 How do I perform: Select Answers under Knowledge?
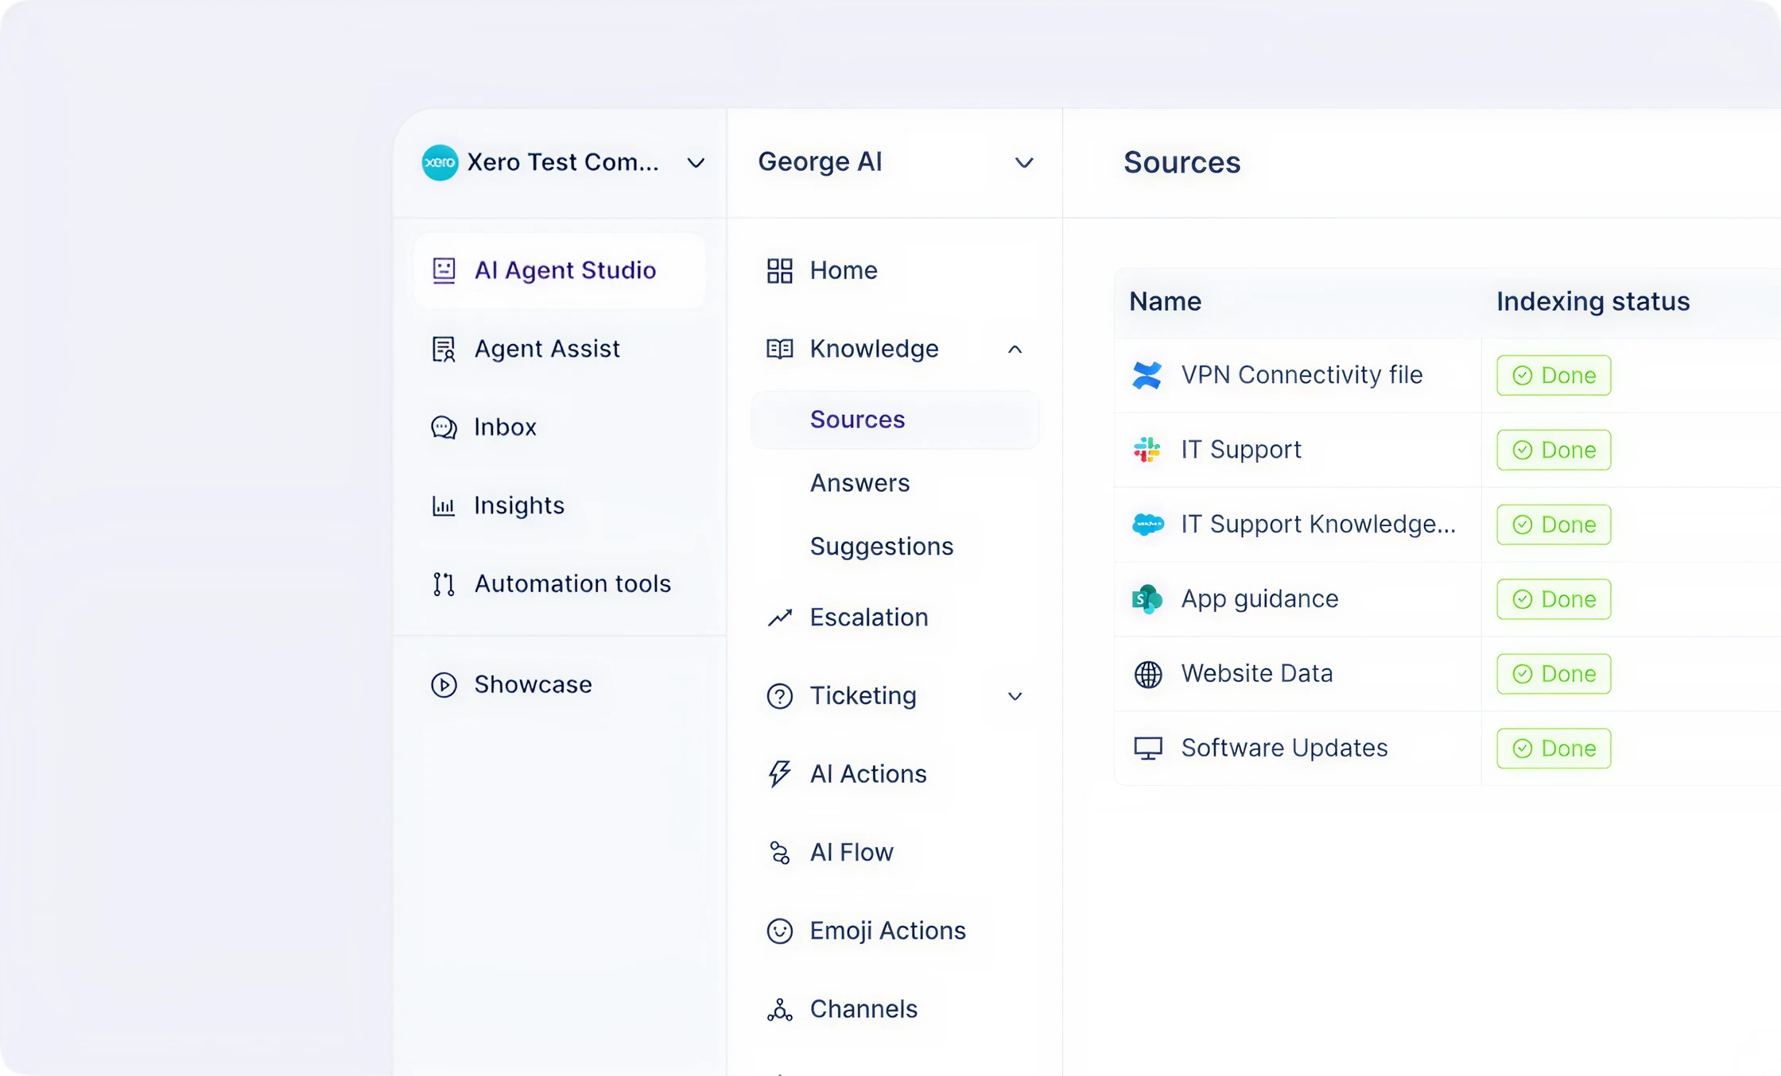859,483
